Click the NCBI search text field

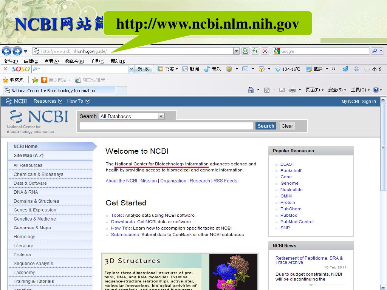(x=166, y=126)
